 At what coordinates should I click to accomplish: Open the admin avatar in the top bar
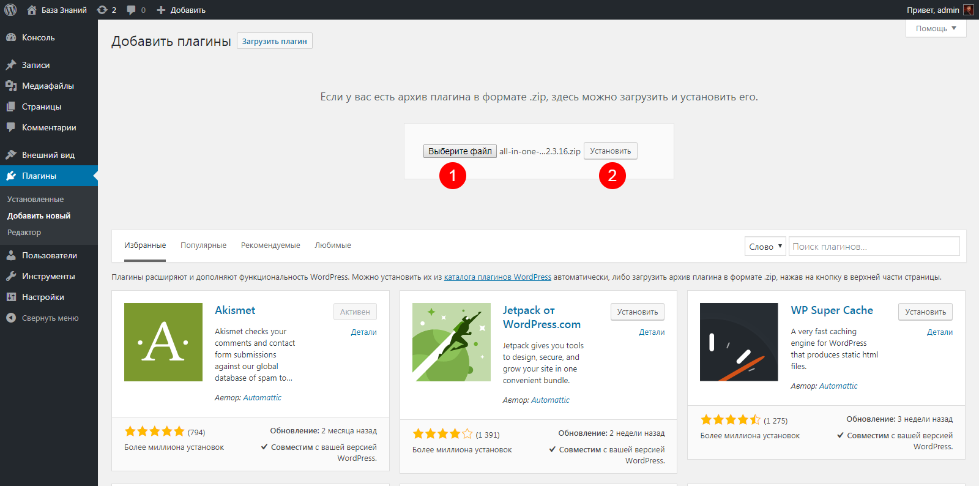[x=969, y=10]
